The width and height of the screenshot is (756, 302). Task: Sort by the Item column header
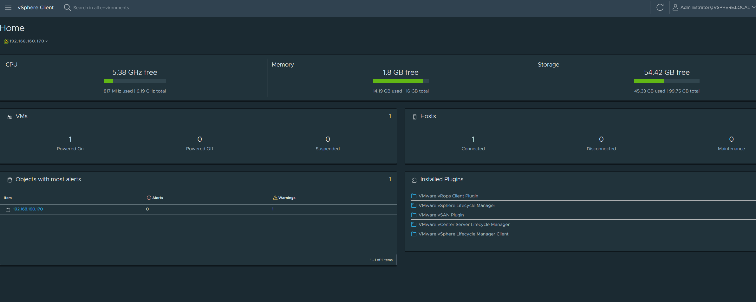(x=8, y=198)
